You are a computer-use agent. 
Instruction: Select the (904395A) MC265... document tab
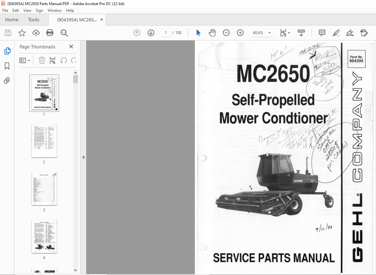(x=77, y=20)
